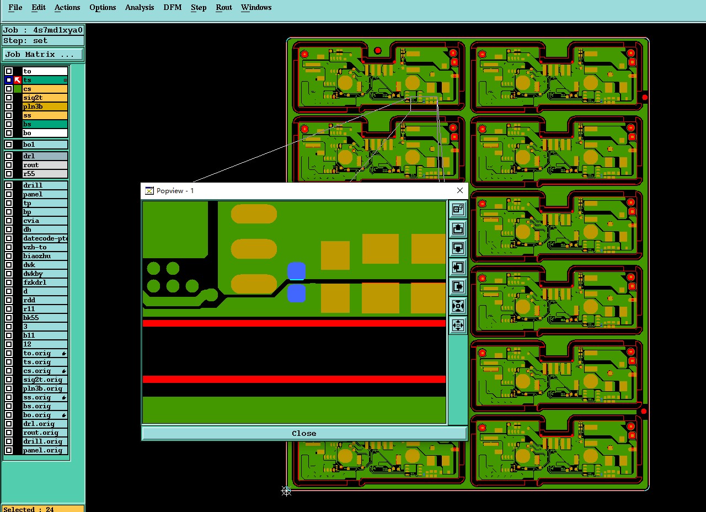The image size is (706, 512).
Task: Pan Popview down with the down-arrow icon
Action: [x=458, y=248]
